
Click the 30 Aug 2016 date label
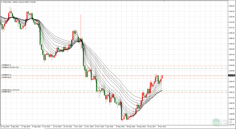coord(5,127)
